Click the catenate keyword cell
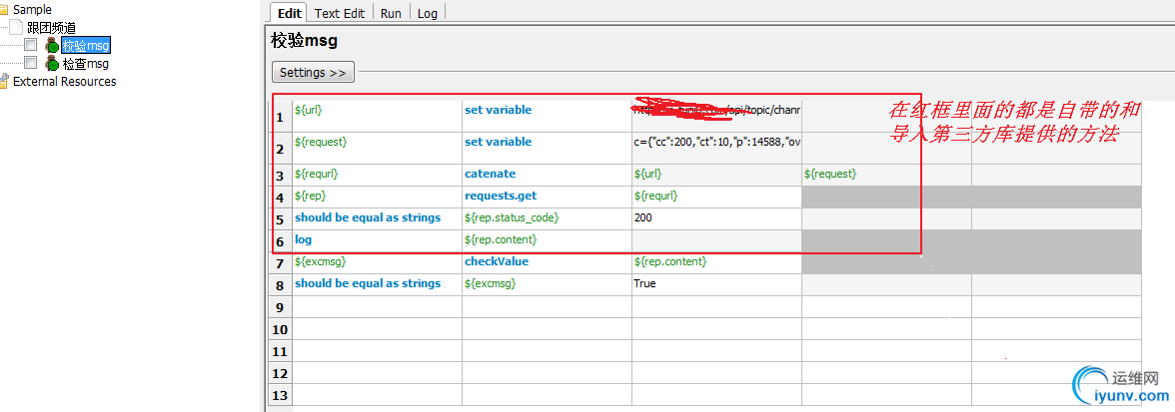1175x412 pixels. pyautogui.click(x=490, y=174)
